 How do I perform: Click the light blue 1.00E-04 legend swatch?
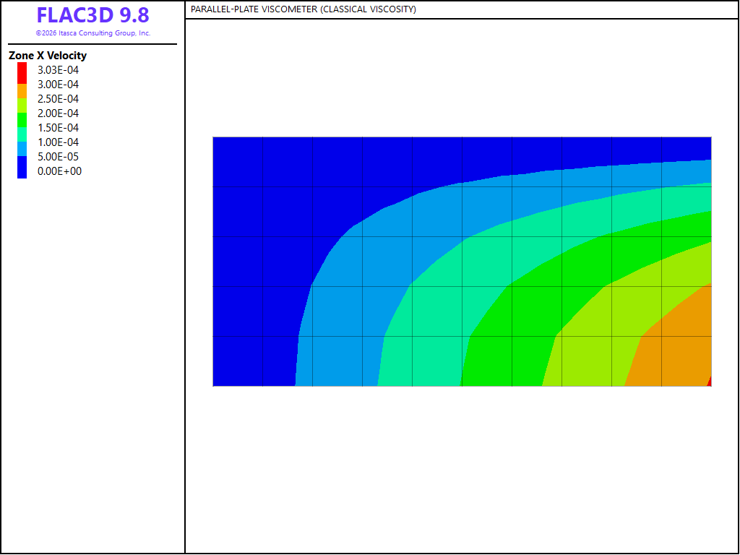22,149
